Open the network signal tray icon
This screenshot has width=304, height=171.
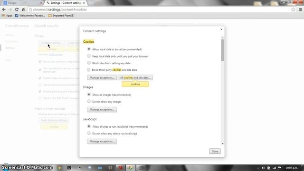(x=274, y=168)
